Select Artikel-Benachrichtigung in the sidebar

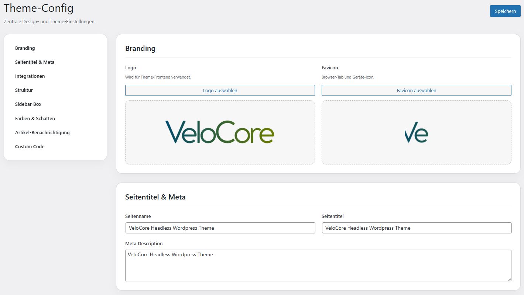click(42, 133)
